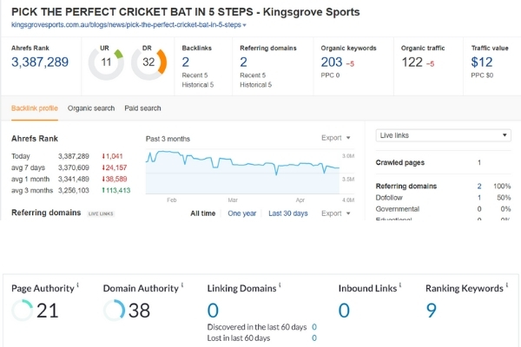The image size is (521, 347).
Task: Click the Linking Domains value 0
Action: (x=213, y=311)
